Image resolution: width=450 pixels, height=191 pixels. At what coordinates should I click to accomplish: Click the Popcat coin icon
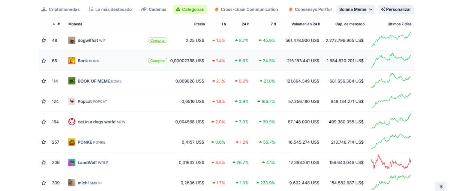pos(72,101)
